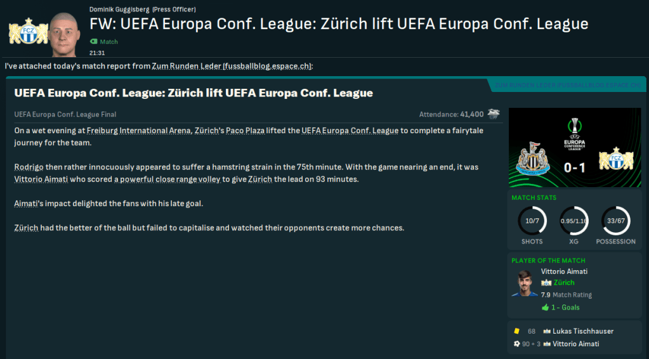The image size is (649, 359).
Task: Open the Zum Runden Leder blog link
Action: (232, 66)
